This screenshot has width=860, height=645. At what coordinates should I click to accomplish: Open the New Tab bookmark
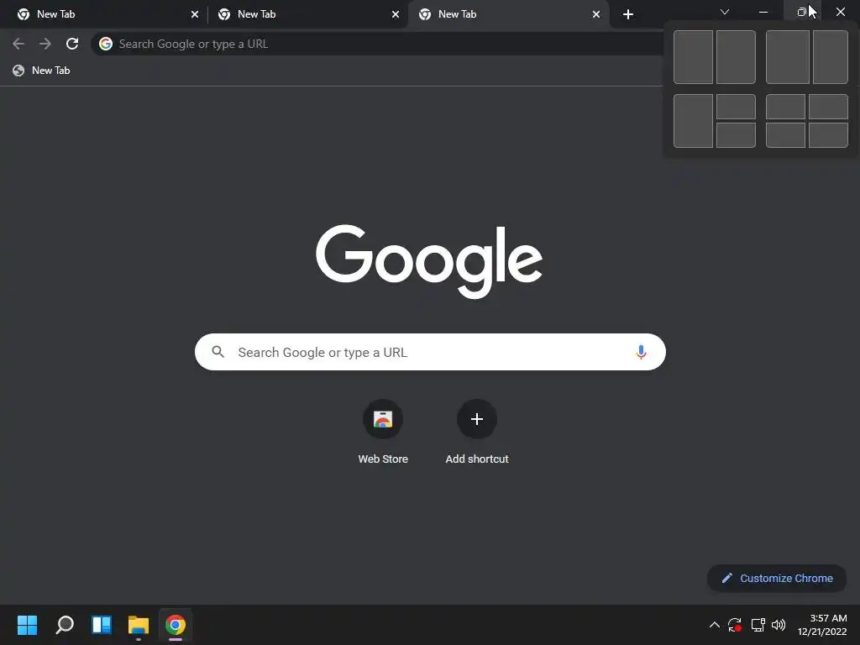[x=42, y=71]
